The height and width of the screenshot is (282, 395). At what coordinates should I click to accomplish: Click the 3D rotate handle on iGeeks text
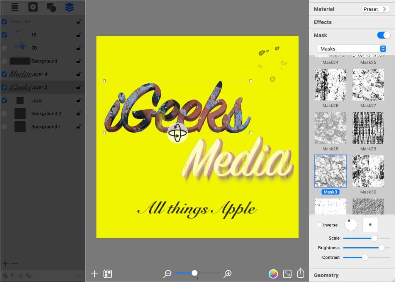point(177,133)
